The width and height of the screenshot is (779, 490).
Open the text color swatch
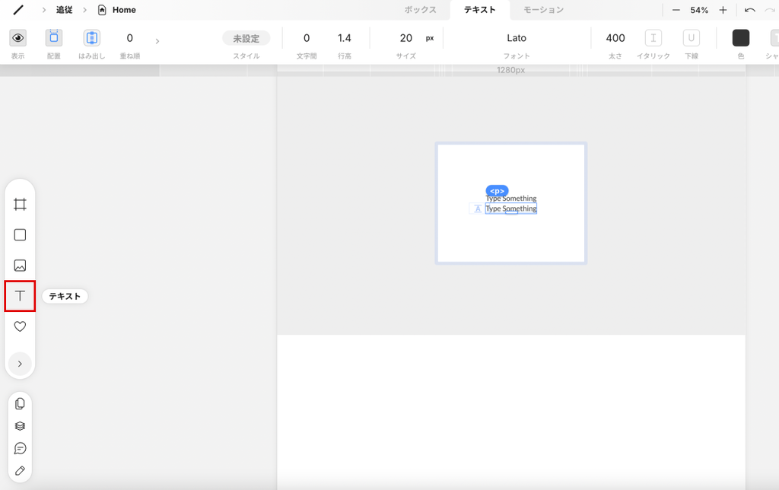pos(740,38)
